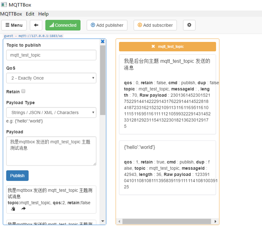Viewport: 262px width, 230px height.
Task: Enable the Retain checkbox
Action: click(x=23, y=91)
